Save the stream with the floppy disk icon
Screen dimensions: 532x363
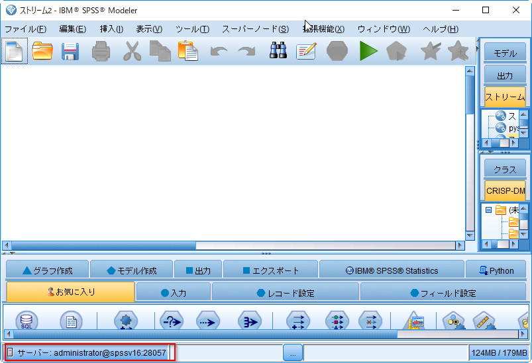point(70,52)
